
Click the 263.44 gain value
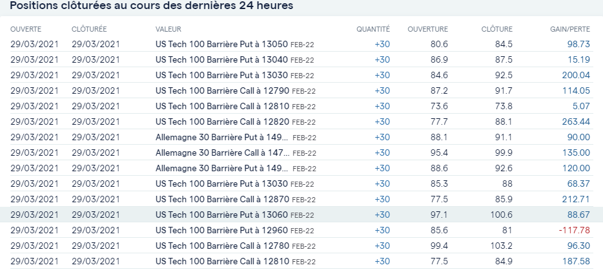(576, 121)
